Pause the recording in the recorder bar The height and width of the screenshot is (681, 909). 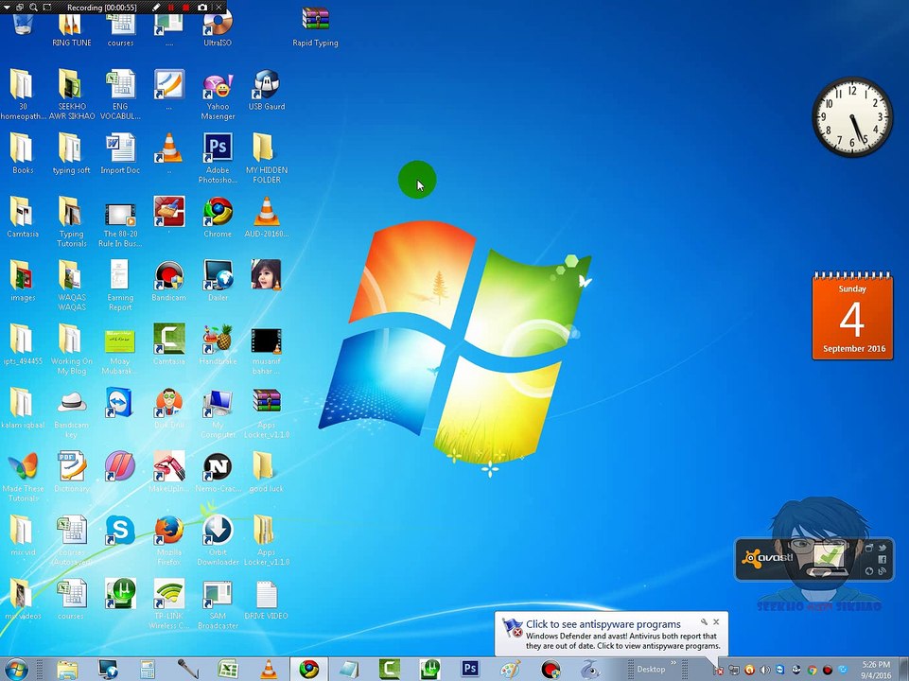click(x=171, y=8)
